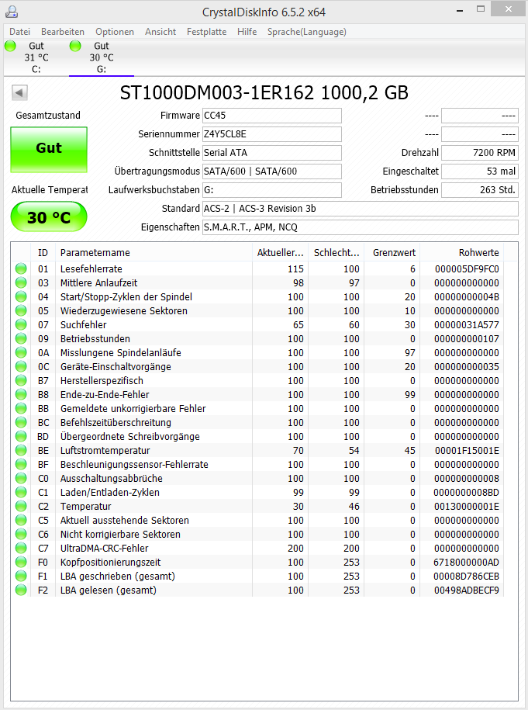Click status dot for Übergeordnete Schreibvorgänge row
Viewport: 528px width, 710px height.
tap(21, 436)
